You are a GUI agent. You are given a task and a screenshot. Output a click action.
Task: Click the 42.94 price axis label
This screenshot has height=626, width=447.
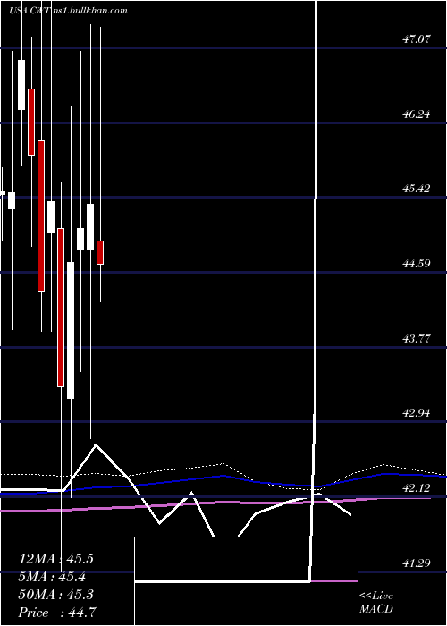click(x=417, y=413)
